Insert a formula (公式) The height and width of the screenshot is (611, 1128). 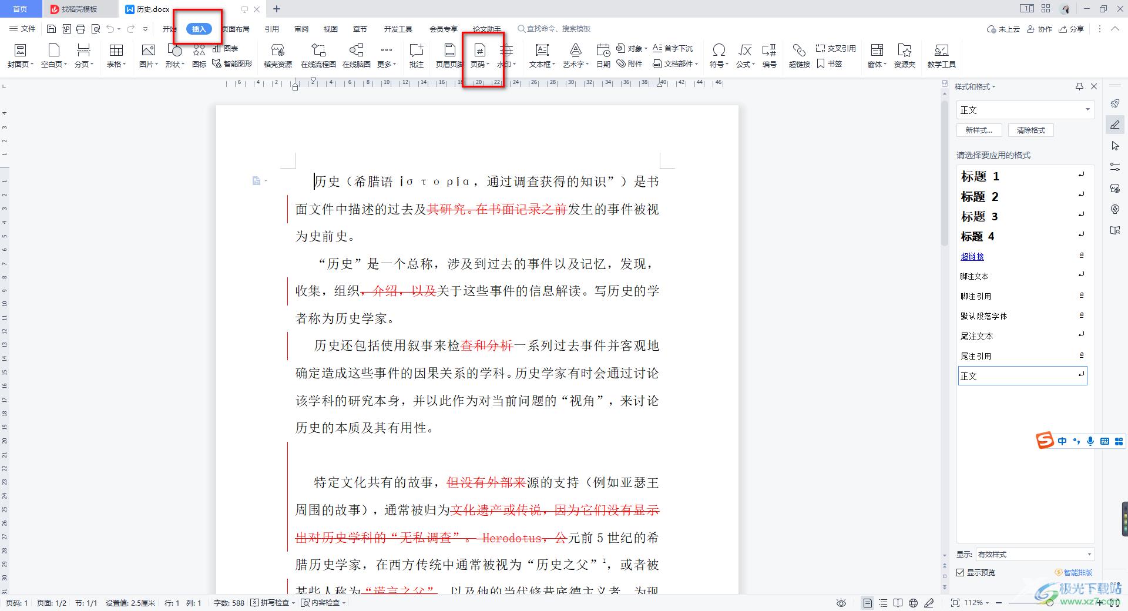coord(746,56)
